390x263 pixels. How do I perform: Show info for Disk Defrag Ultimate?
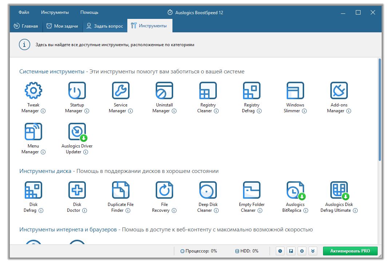pos(355,211)
